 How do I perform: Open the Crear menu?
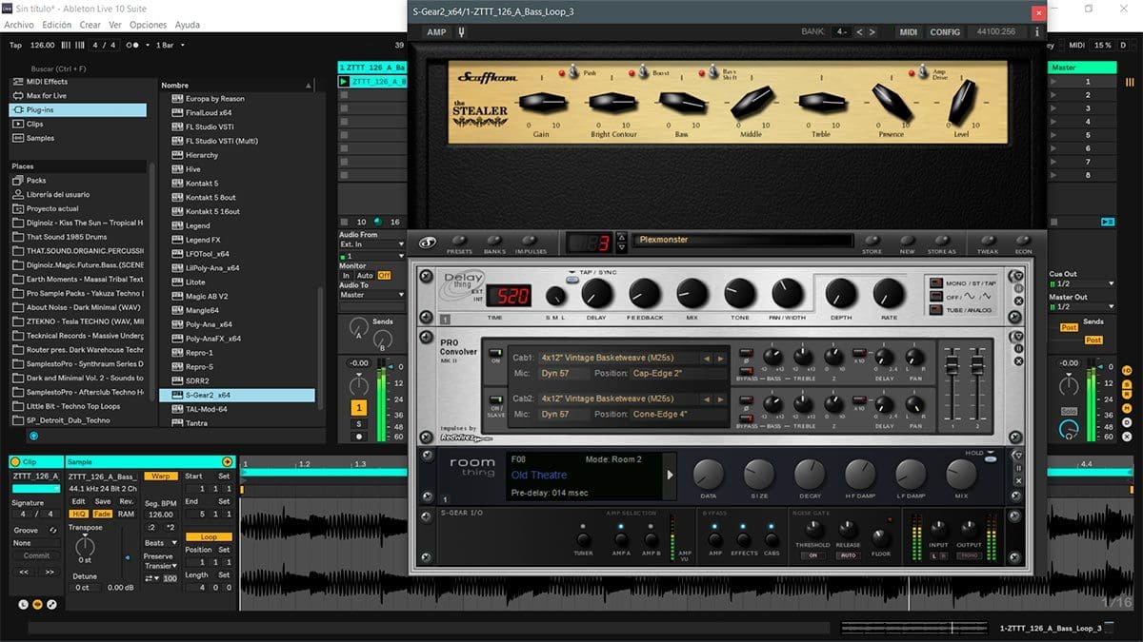tap(90, 25)
